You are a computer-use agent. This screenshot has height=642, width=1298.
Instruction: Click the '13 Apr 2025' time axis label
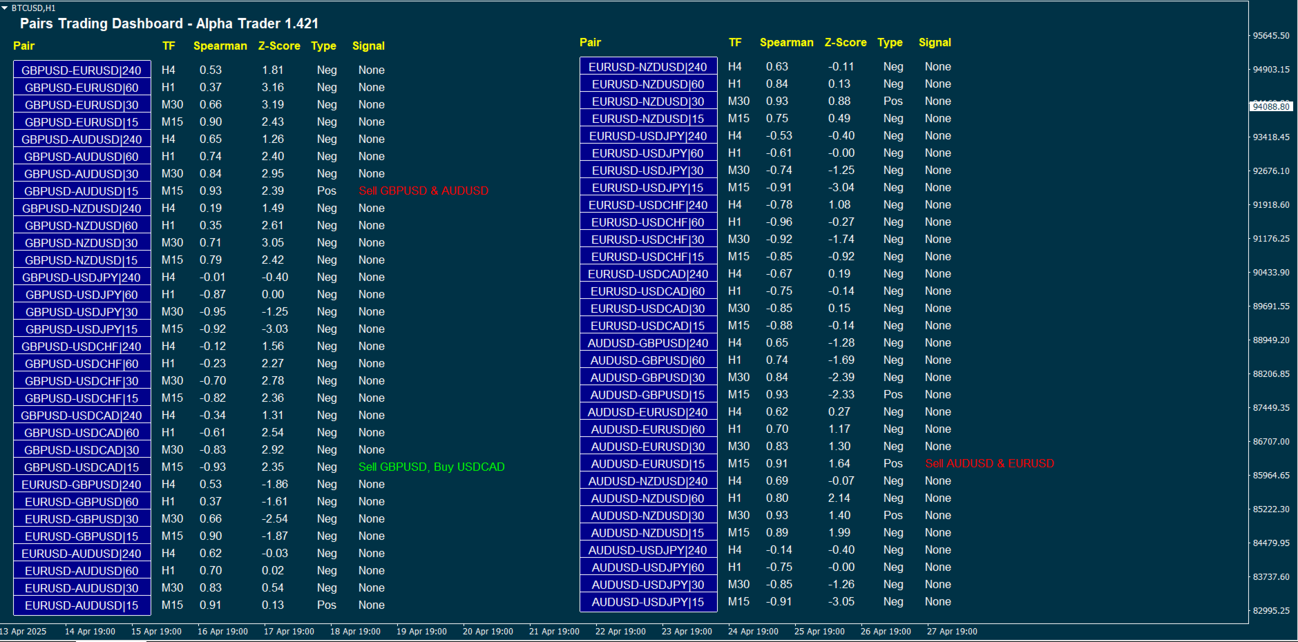pyautogui.click(x=23, y=632)
